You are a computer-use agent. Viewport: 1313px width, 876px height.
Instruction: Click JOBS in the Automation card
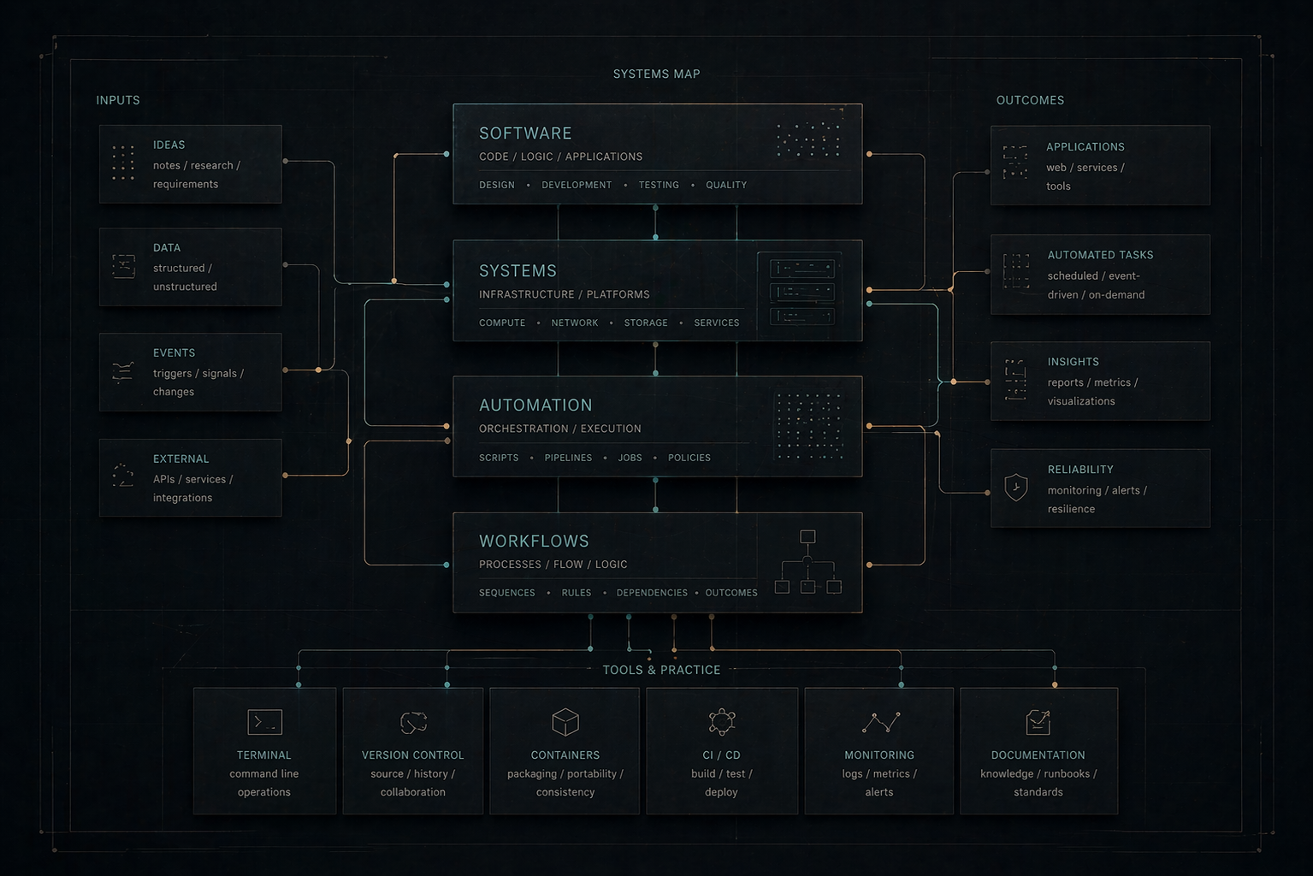[630, 458]
